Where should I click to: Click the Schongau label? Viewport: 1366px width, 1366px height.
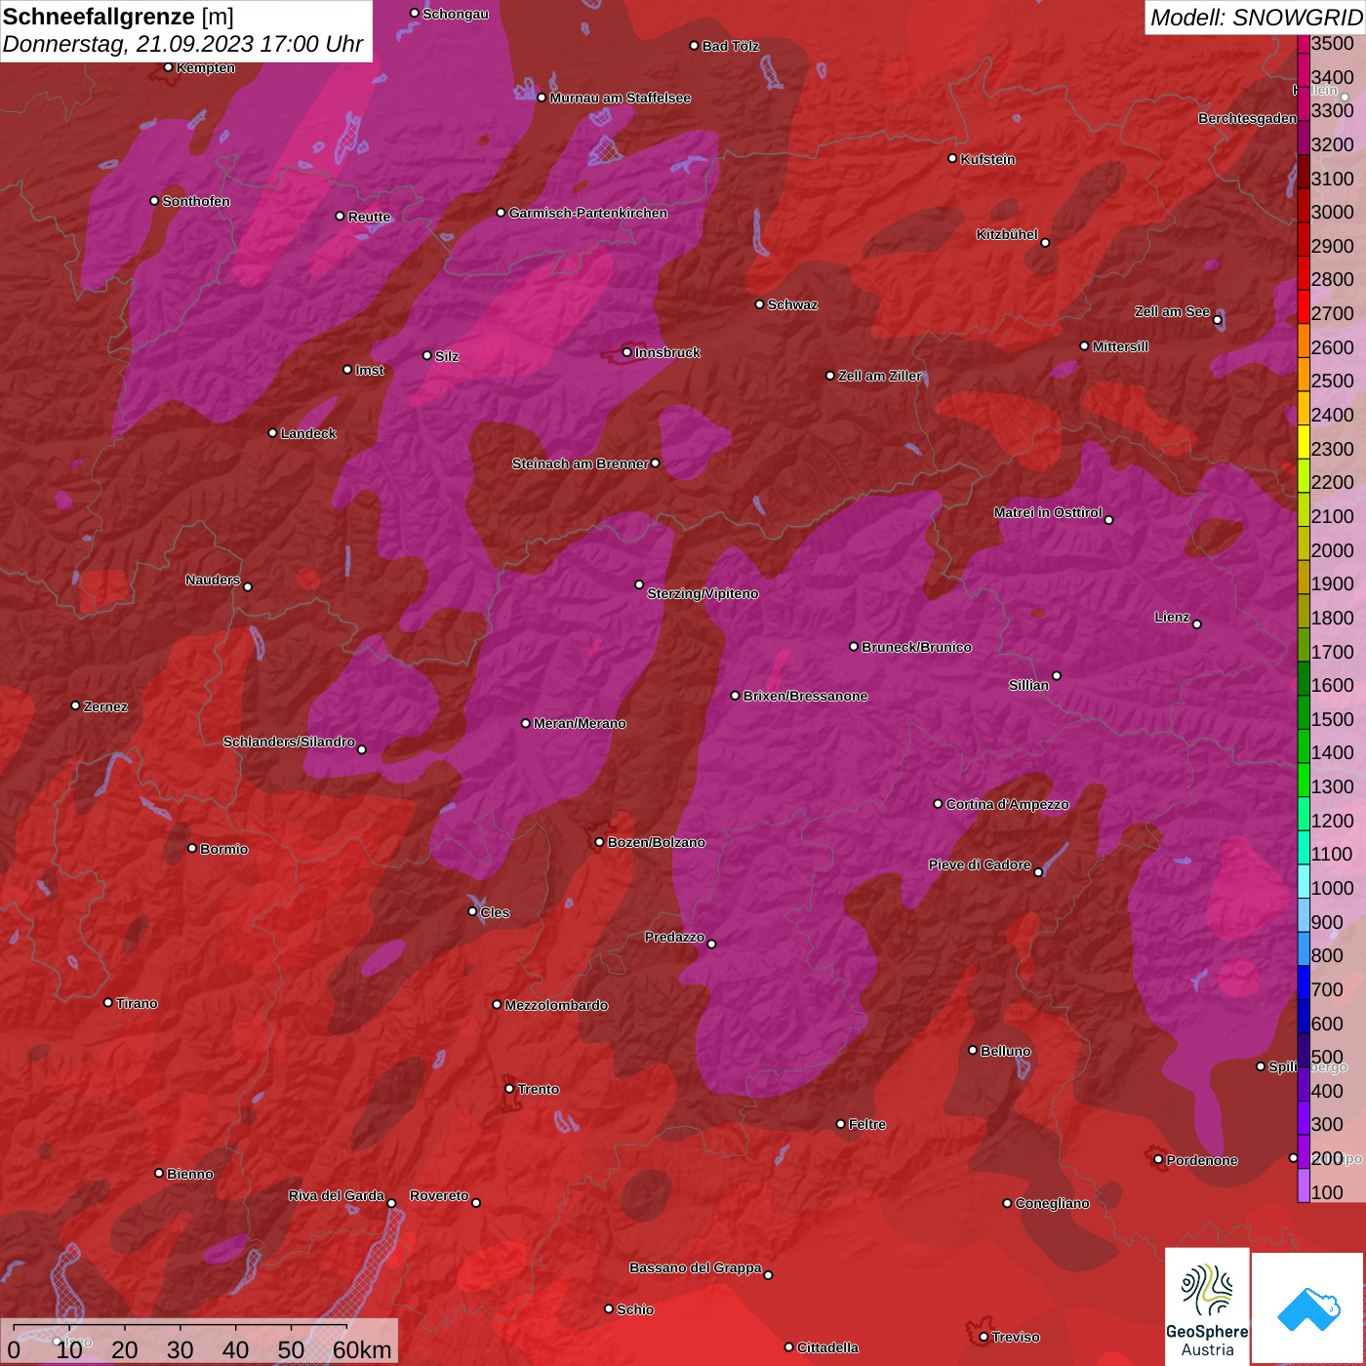(455, 14)
